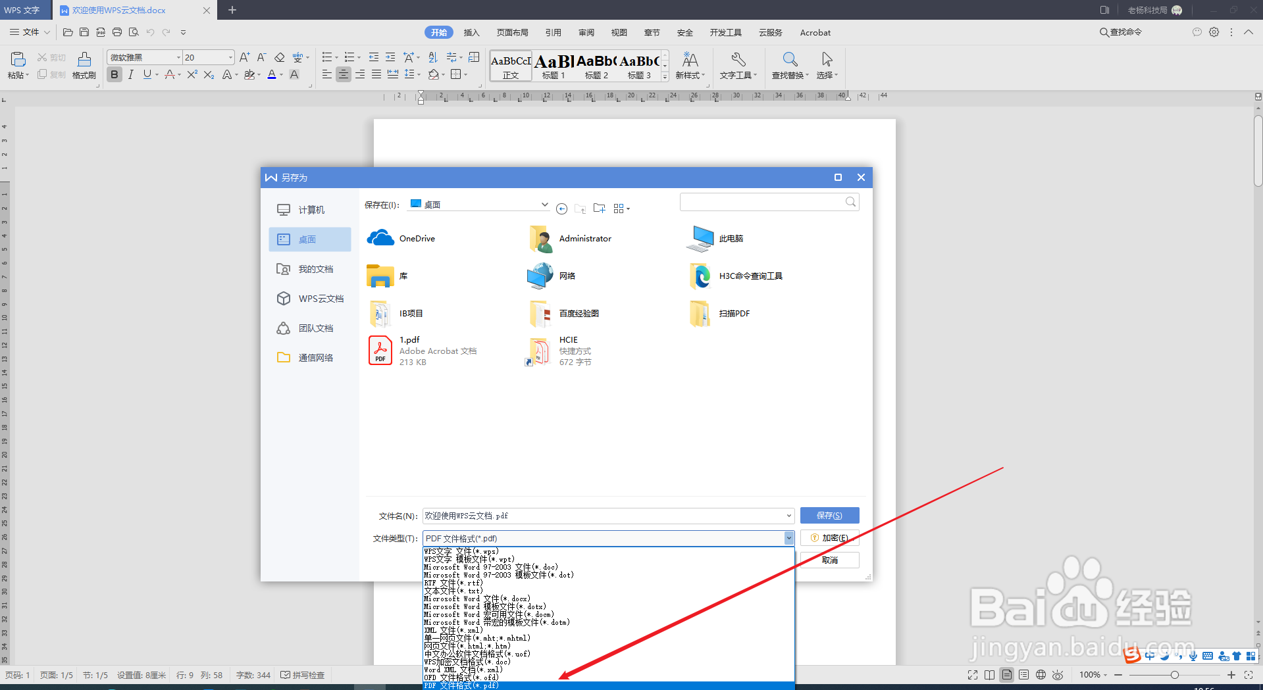Click the increase indent icon
This screenshot has height=690, width=1263.
coord(390,57)
